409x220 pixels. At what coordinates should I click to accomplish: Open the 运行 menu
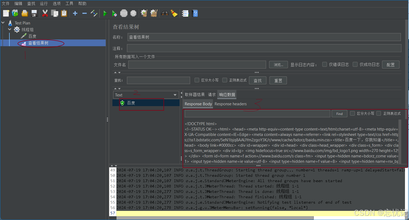pyautogui.click(x=44, y=3)
